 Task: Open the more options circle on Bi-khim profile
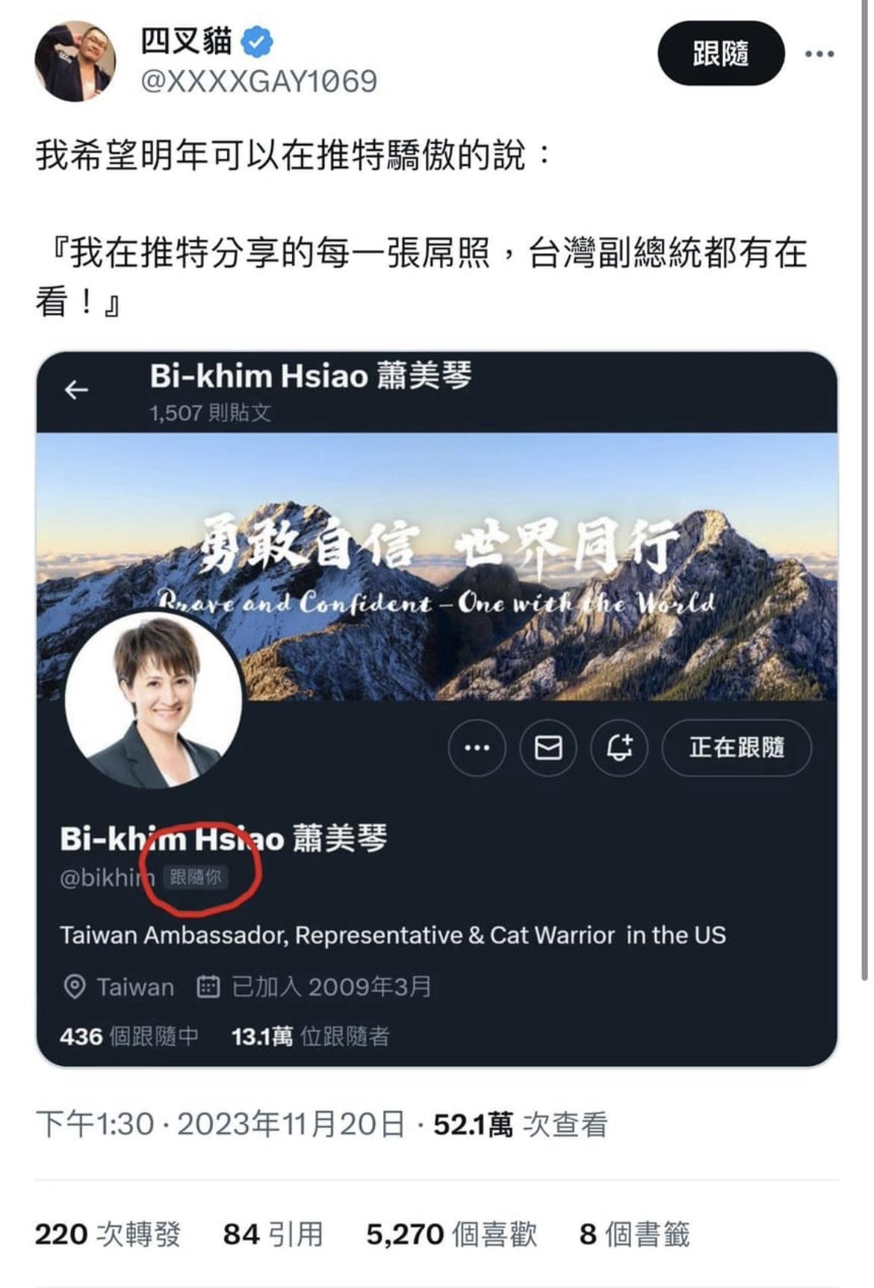(x=477, y=747)
